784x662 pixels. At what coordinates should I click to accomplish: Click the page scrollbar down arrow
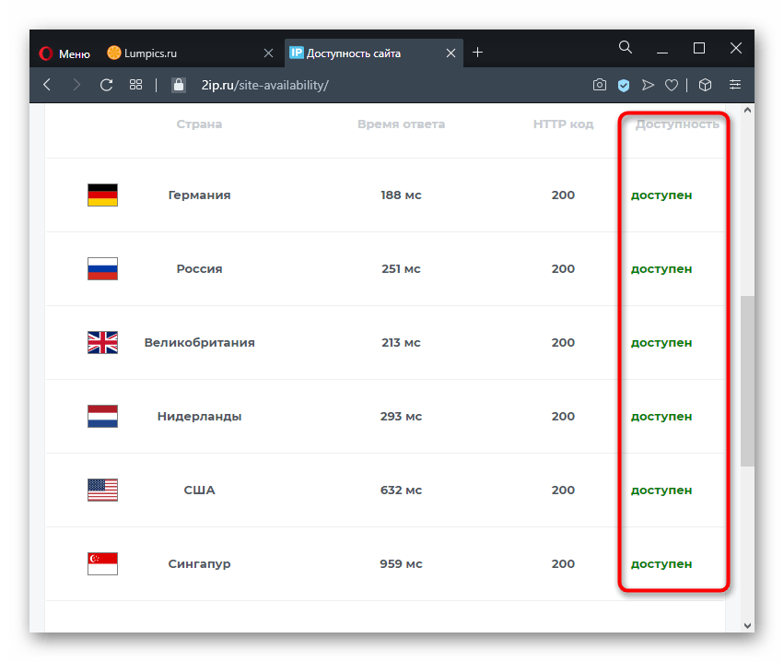click(747, 625)
